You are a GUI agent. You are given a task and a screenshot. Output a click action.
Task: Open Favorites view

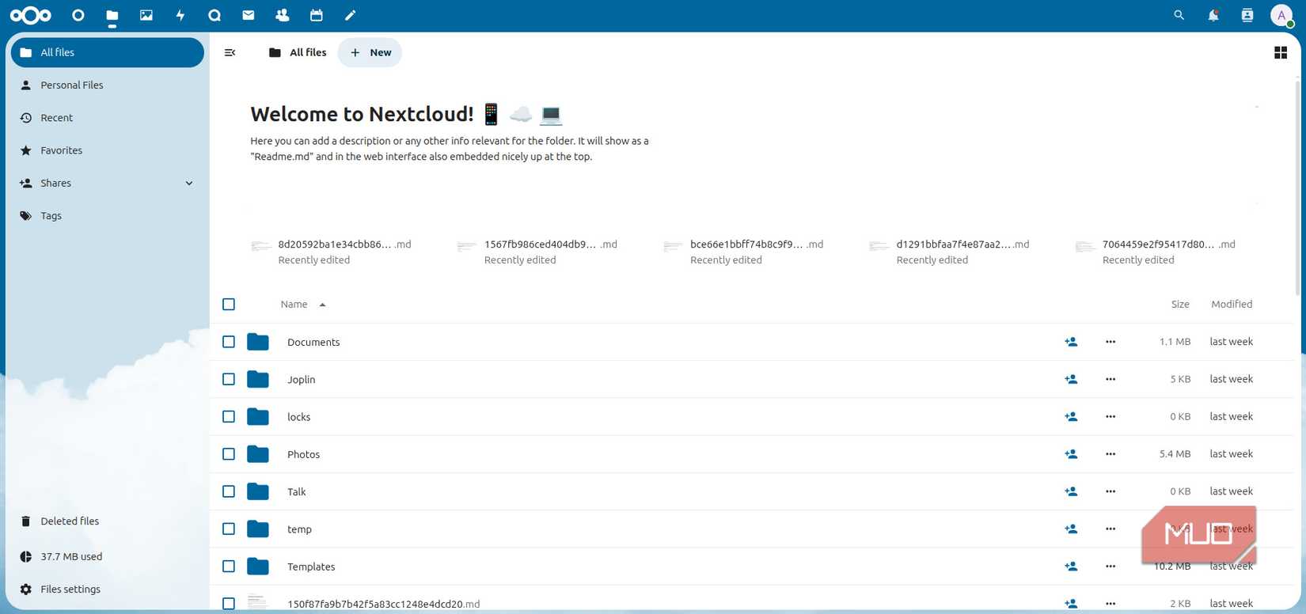click(108, 150)
